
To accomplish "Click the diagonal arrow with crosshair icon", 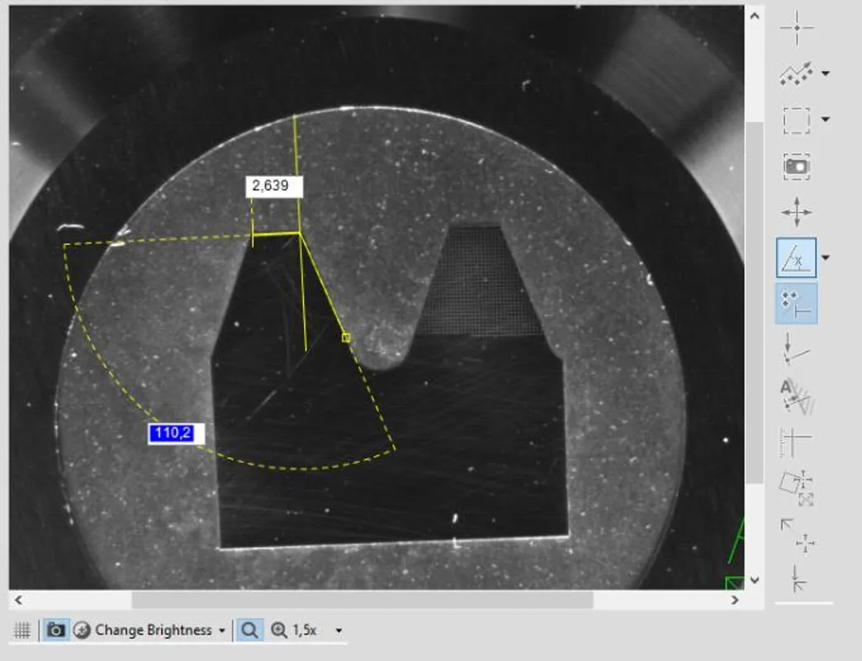I will (797, 534).
